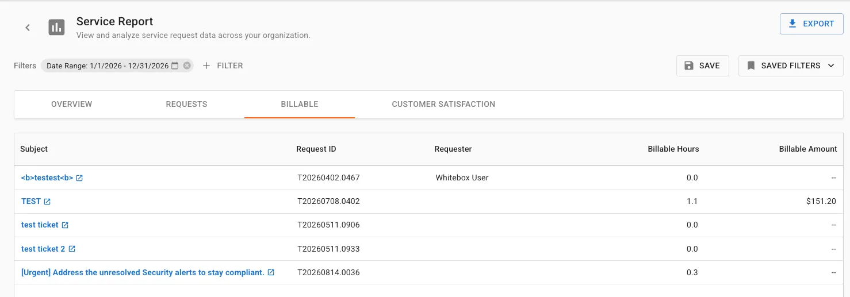
Task: Select request ID T20260402.0467
Action: tap(328, 178)
